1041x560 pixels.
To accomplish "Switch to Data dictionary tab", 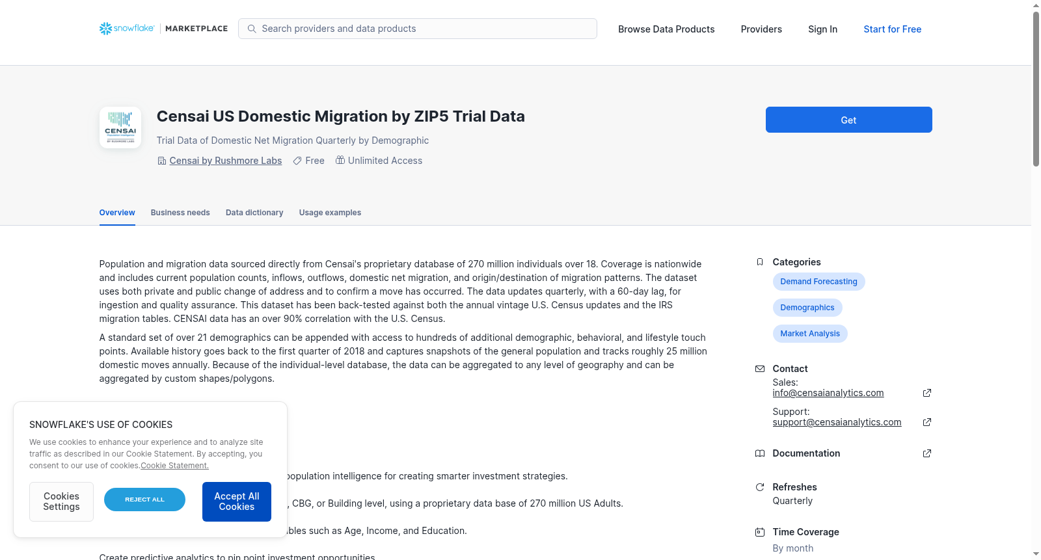I will click(x=254, y=213).
